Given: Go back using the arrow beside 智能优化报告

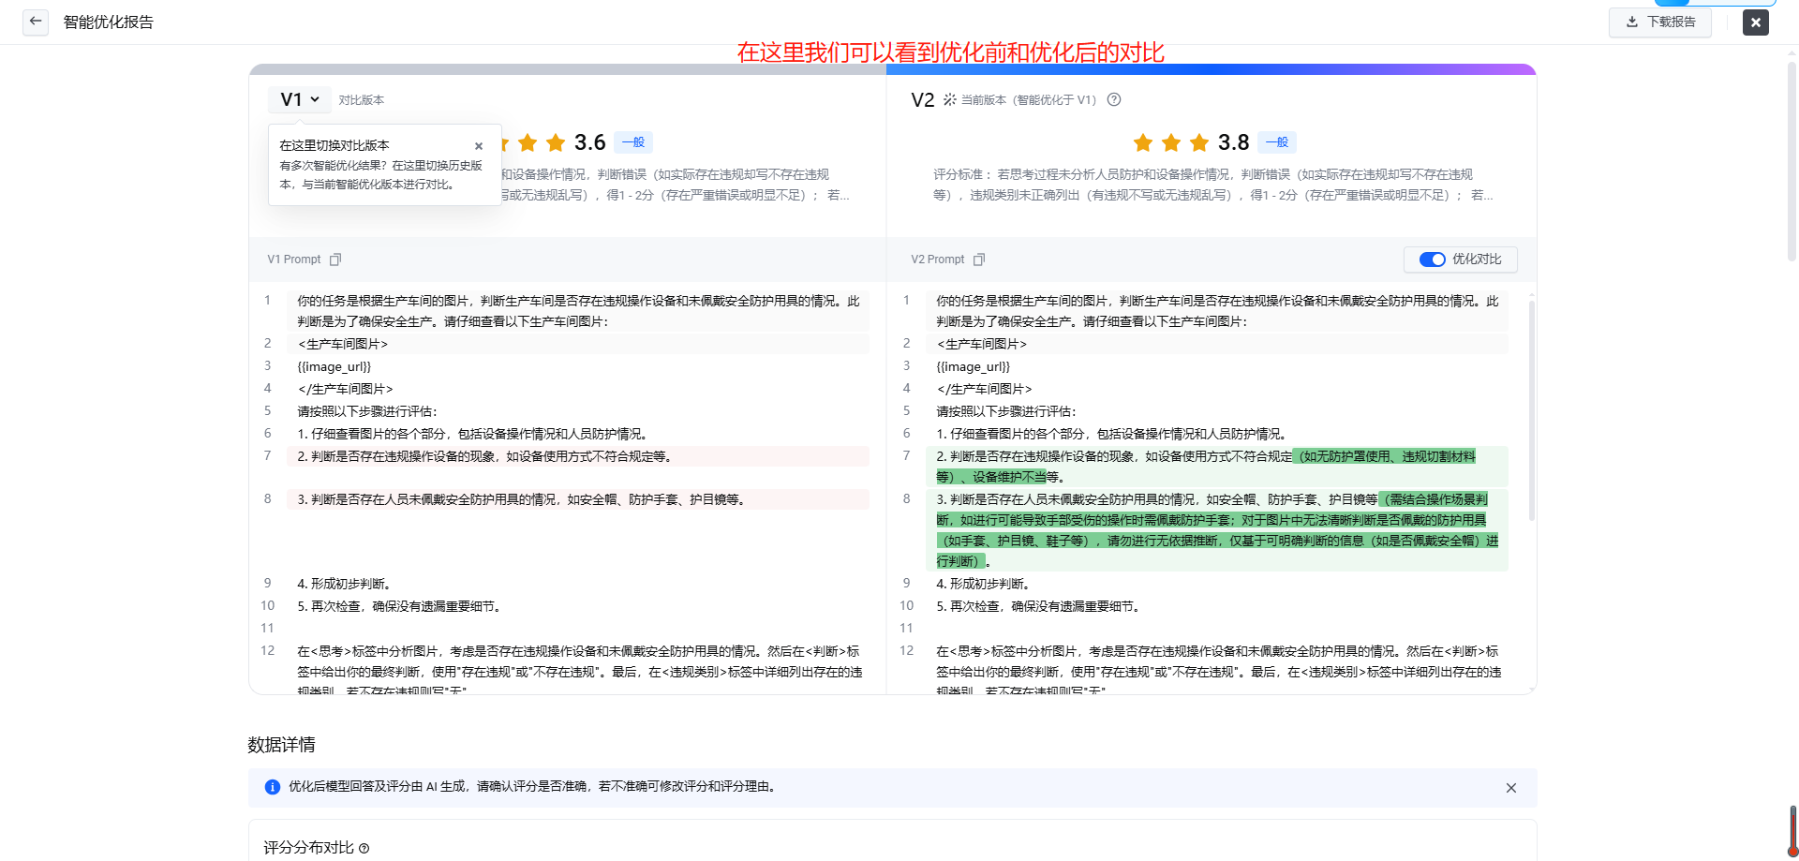Looking at the screenshot, I should 36,22.
